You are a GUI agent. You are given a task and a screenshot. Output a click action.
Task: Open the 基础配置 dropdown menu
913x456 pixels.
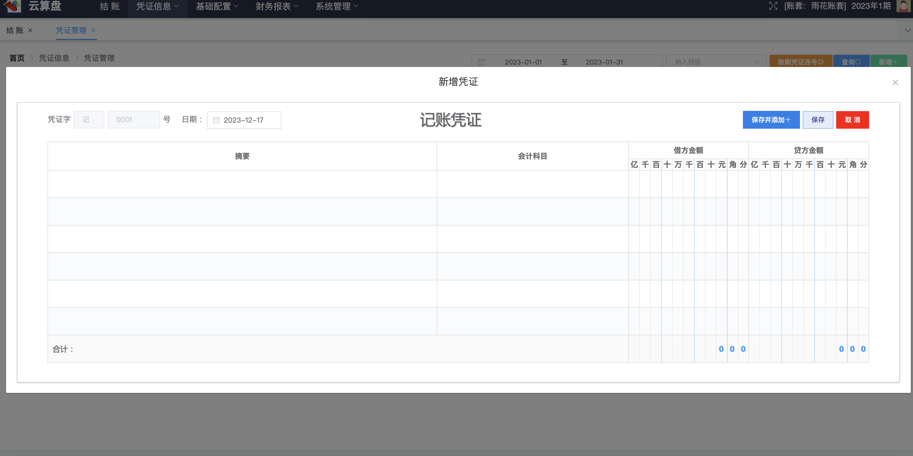pos(217,6)
